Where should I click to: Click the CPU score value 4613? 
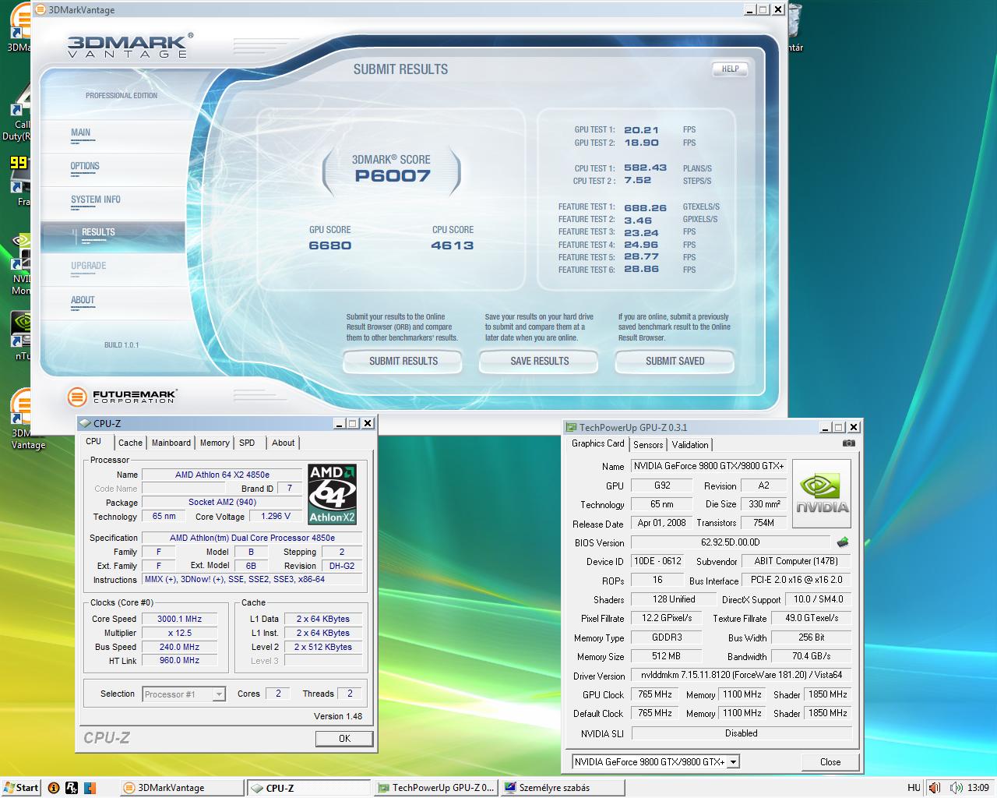tap(452, 245)
